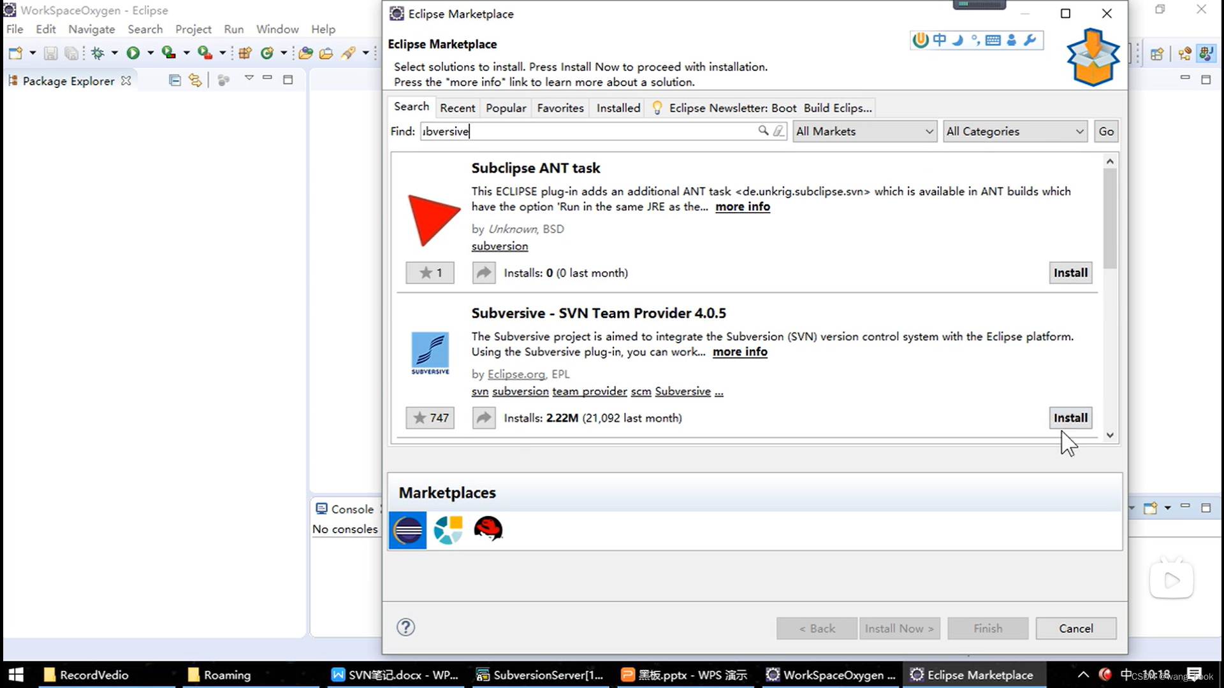The width and height of the screenshot is (1224, 688).
Task: Install Subversive SVN Team Provider 4.0.5
Action: (x=1070, y=418)
